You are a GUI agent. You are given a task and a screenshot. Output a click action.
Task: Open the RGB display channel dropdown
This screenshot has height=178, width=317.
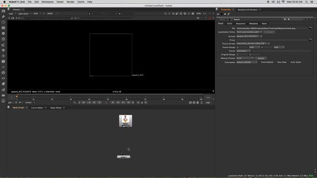pos(37,13)
